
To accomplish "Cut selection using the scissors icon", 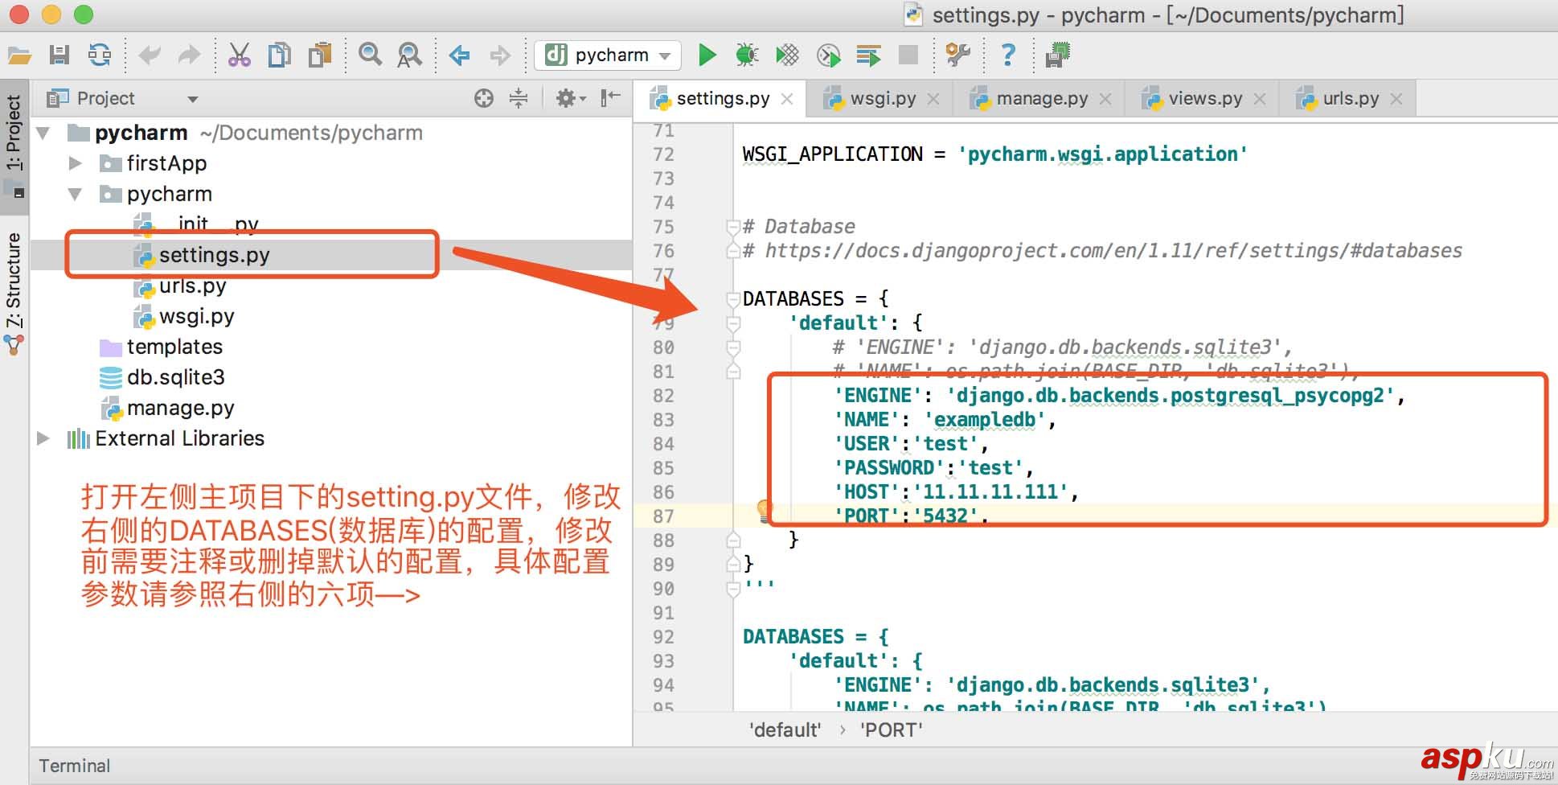I will pos(240,55).
